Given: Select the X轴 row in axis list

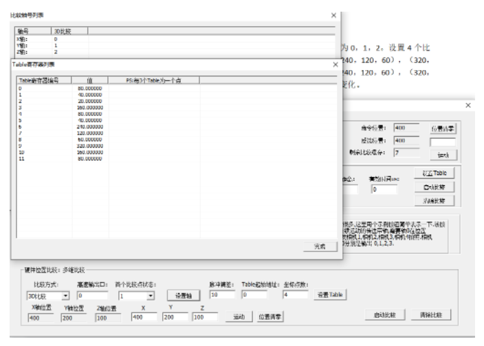Looking at the screenshot, I should pyautogui.click(x=175, y=39).
